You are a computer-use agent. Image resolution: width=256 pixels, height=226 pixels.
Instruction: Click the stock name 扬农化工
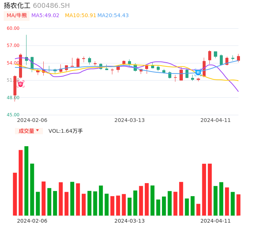click(17, 6)
